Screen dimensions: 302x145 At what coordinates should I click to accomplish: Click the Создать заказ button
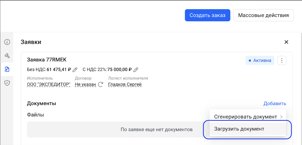[207, 15]
